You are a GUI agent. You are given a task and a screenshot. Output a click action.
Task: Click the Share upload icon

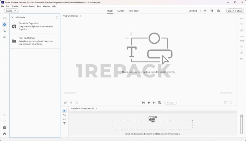point(218,11)
